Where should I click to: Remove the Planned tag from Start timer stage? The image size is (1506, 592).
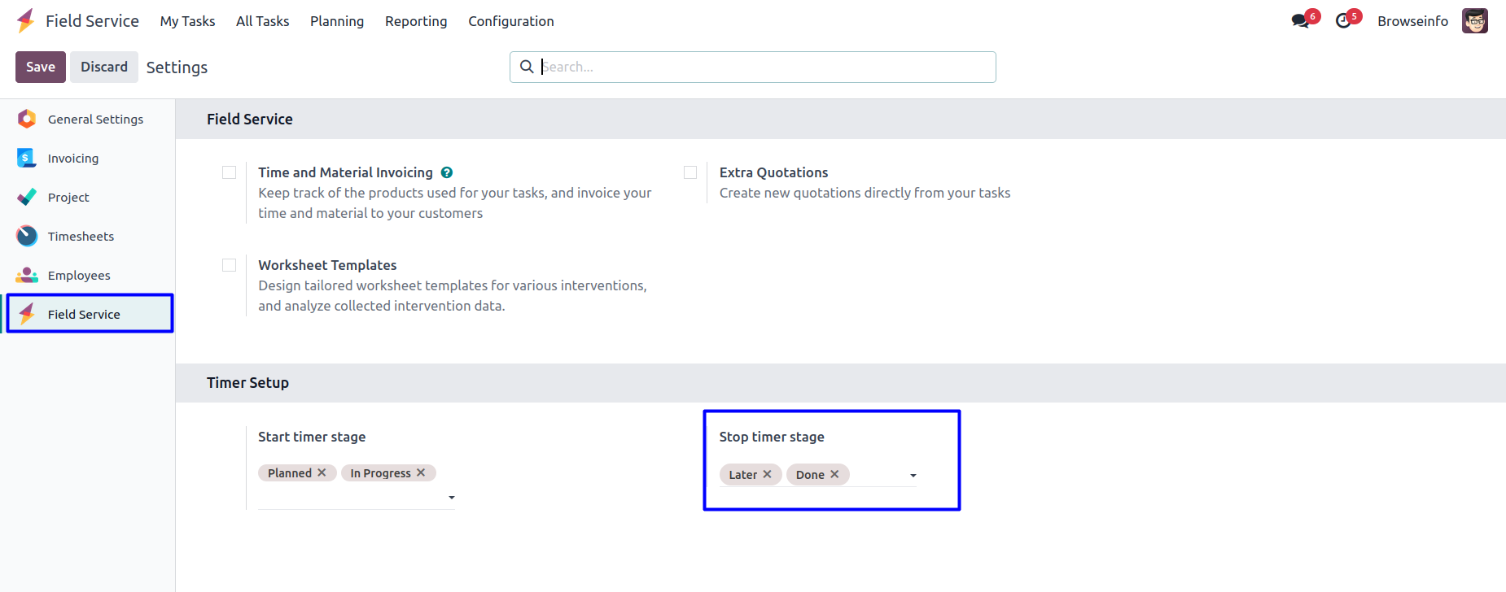(x=322, y=472)
